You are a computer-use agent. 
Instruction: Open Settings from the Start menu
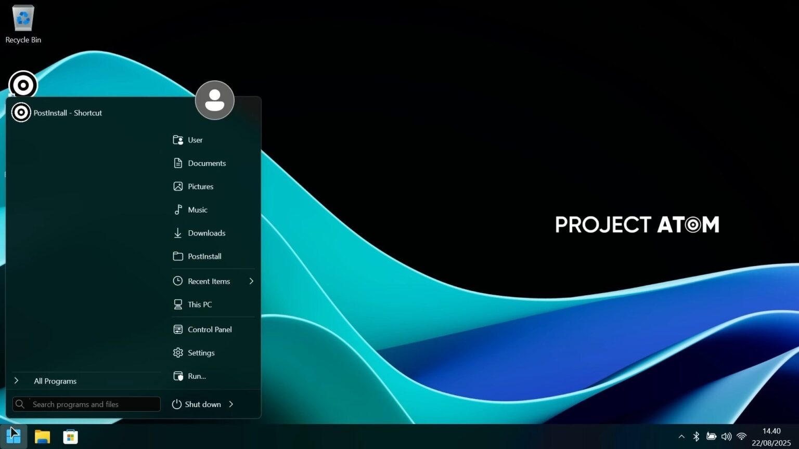point(201,352)
